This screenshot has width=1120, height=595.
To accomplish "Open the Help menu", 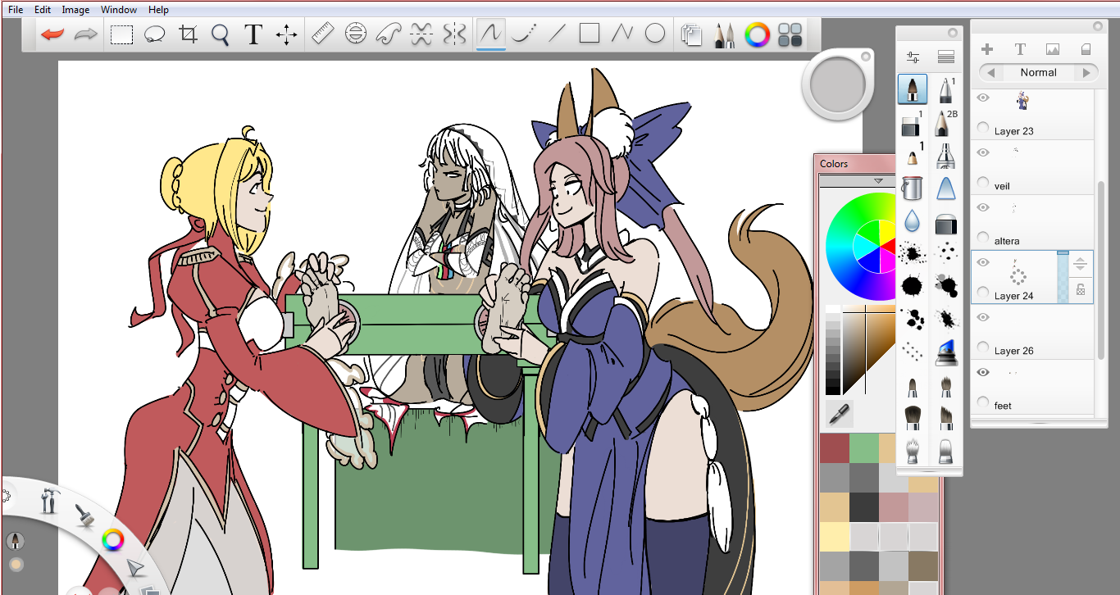I will coord(159,10).
